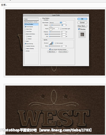This screenshot has width=106, height=135.
Task: Enable the Texture sub-option checkbox
Action: point(27,39)
